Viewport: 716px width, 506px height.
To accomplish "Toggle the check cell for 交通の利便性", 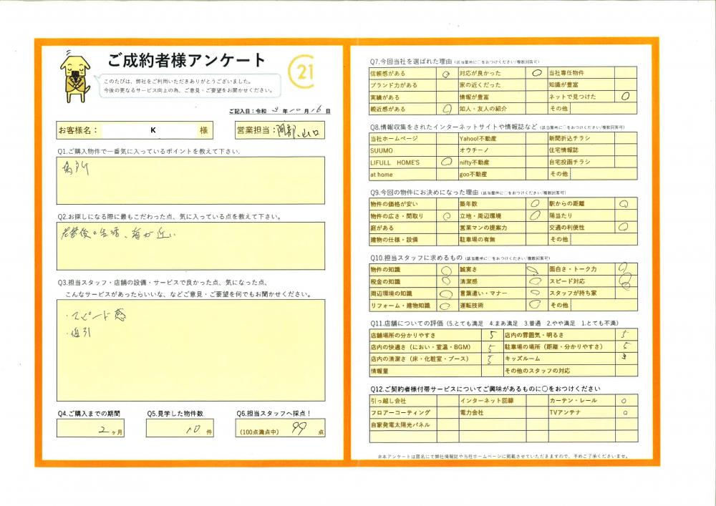I will [625, 228].
